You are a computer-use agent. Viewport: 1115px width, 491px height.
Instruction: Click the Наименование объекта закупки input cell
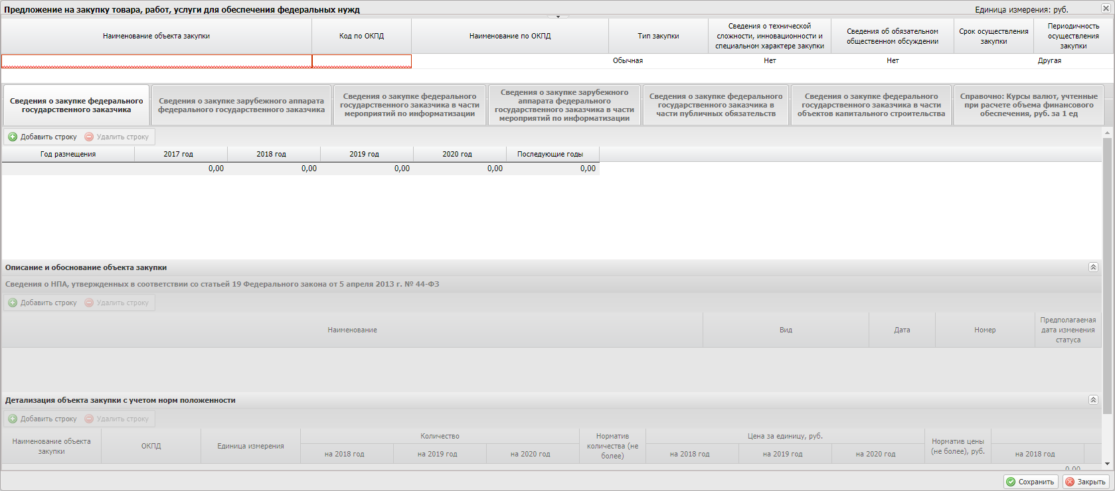click(x=157, y=61)
